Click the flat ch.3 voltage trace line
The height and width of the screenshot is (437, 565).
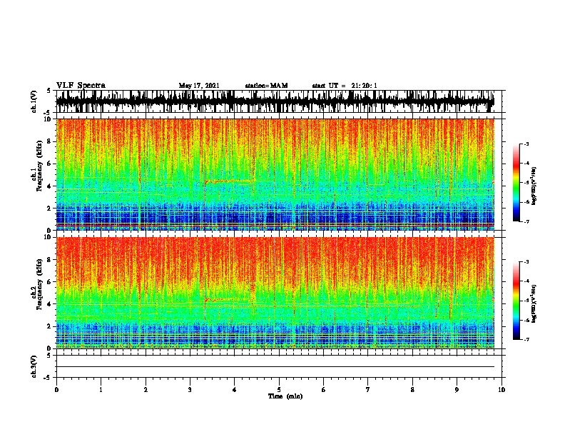(x=275, y=367)
